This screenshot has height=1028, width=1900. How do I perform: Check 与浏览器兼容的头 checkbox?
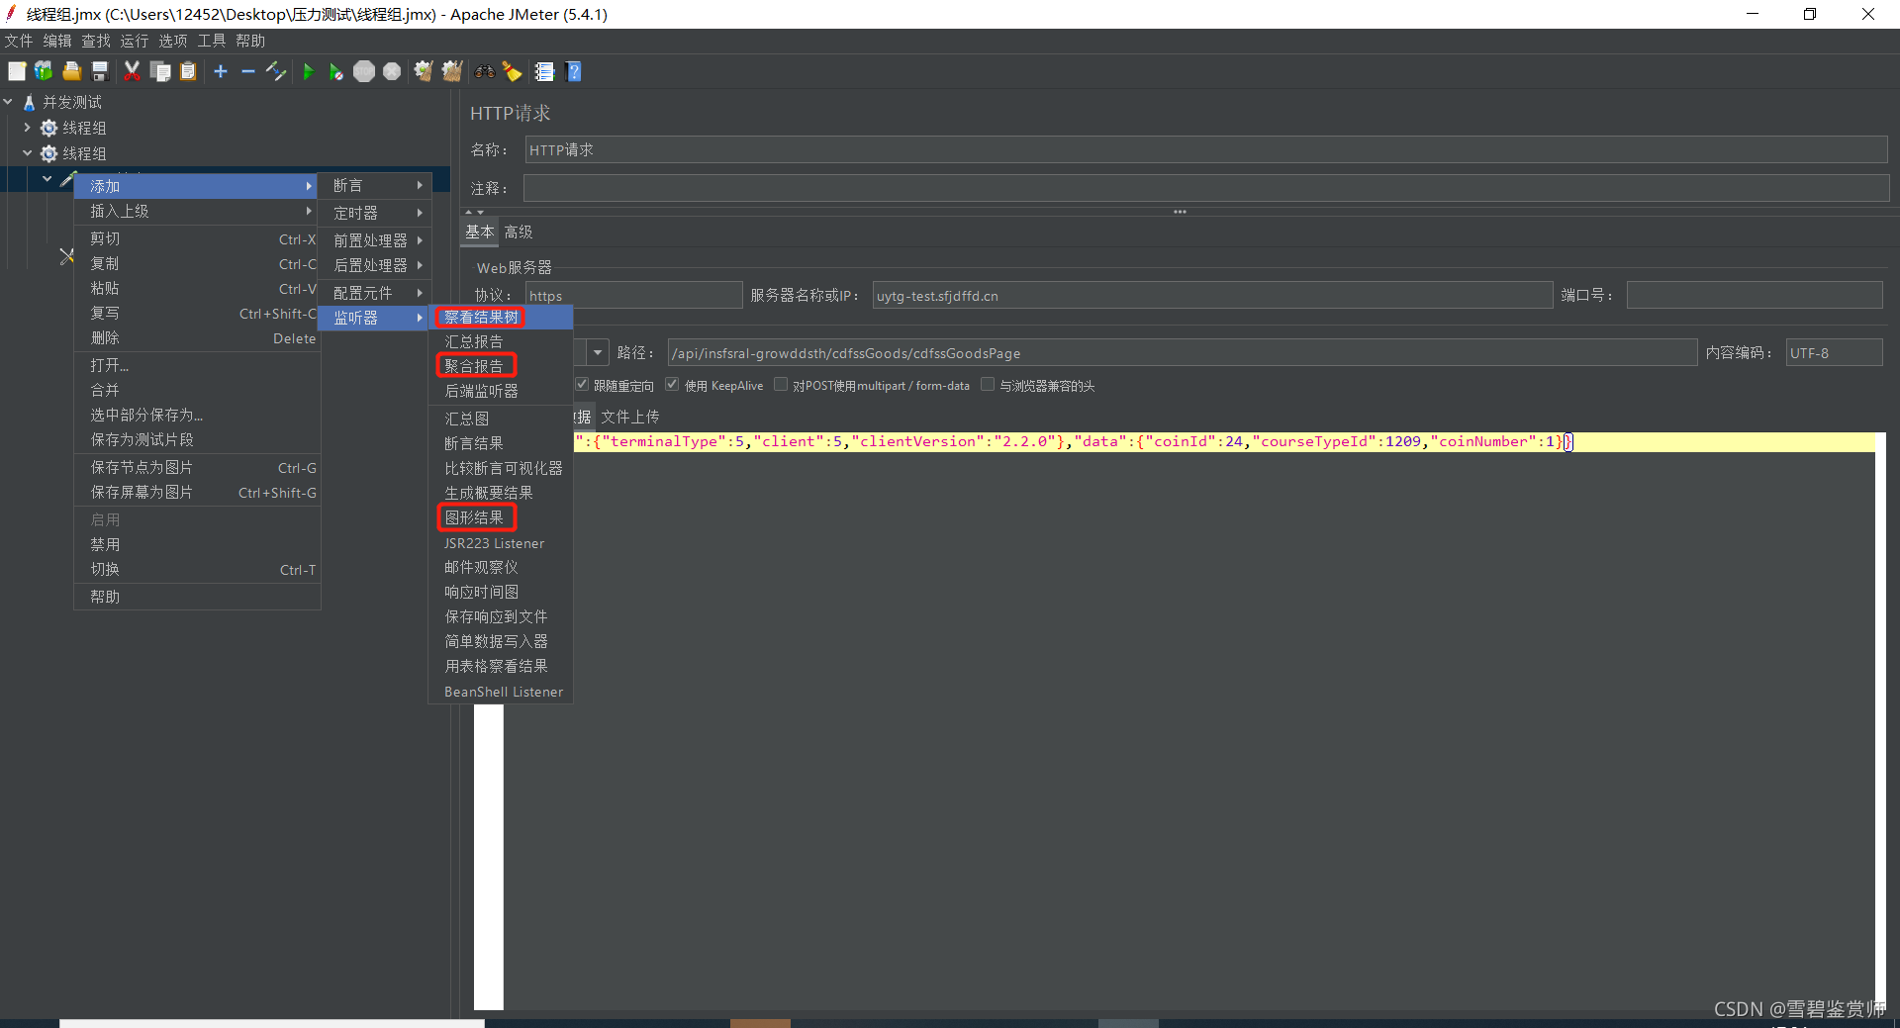pyautogui.click(x=987, y=384)
